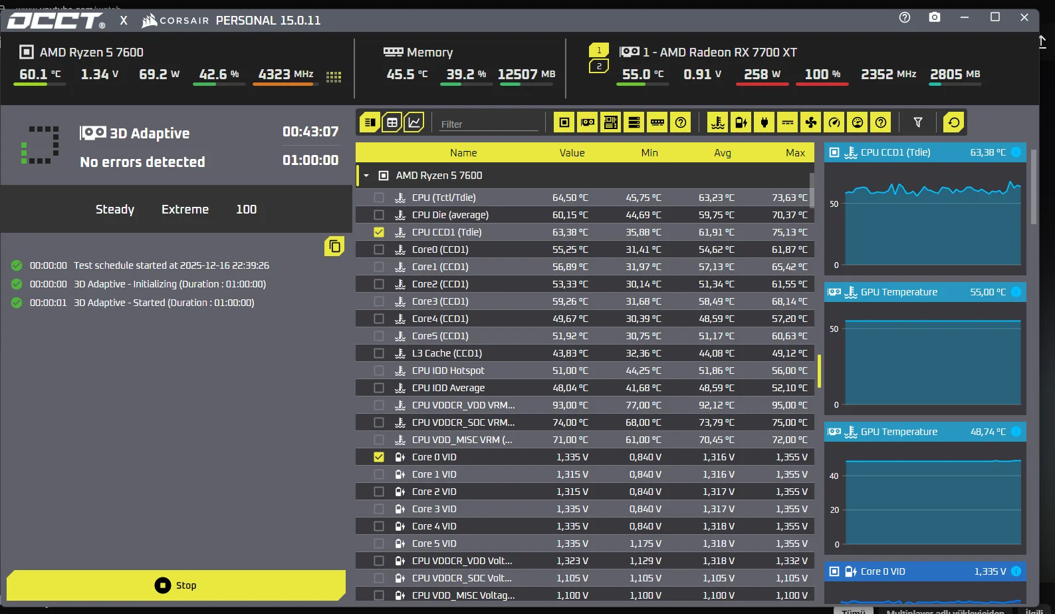This screenshot has width=1055, height=614.
Task: Take a screenshot with the camera icon
Action: (x=935, y=17)
